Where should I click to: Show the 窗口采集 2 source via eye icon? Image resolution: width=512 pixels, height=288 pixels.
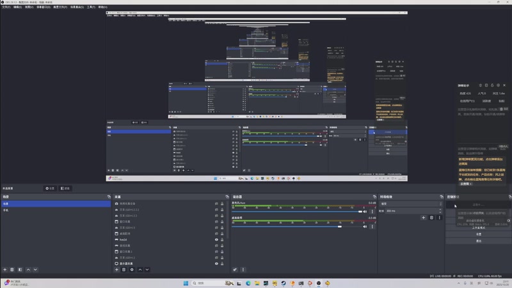(216, 252)
